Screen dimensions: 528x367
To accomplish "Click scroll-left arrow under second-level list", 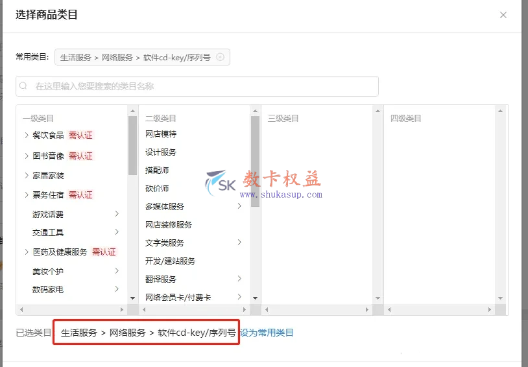I will pos(144,309).
